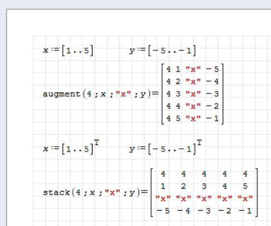The width and height of the screenshot is (271, 226).
Task: Select the first x:=[1..5] definition
Action: 68,50
